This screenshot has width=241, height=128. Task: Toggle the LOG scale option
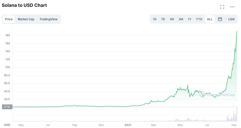(231, 19)
